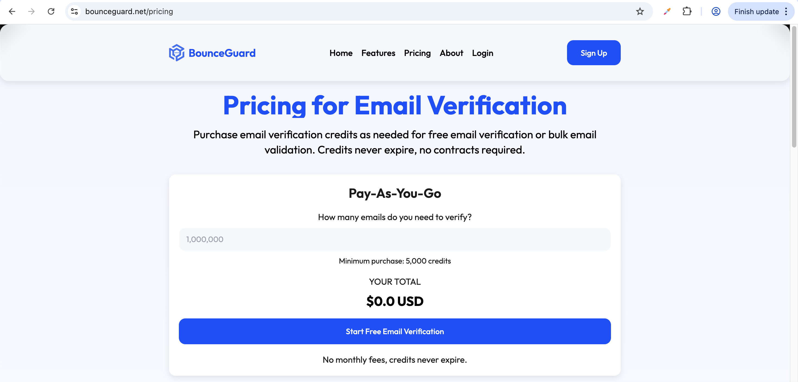Open the Extensions puzzle icon
The height and width of the screenshot is (382, 798).
click(x=687, y=11)
